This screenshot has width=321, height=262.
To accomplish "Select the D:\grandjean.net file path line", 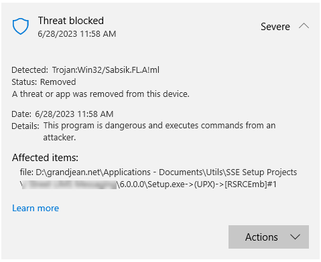I will tap(158, 172).
